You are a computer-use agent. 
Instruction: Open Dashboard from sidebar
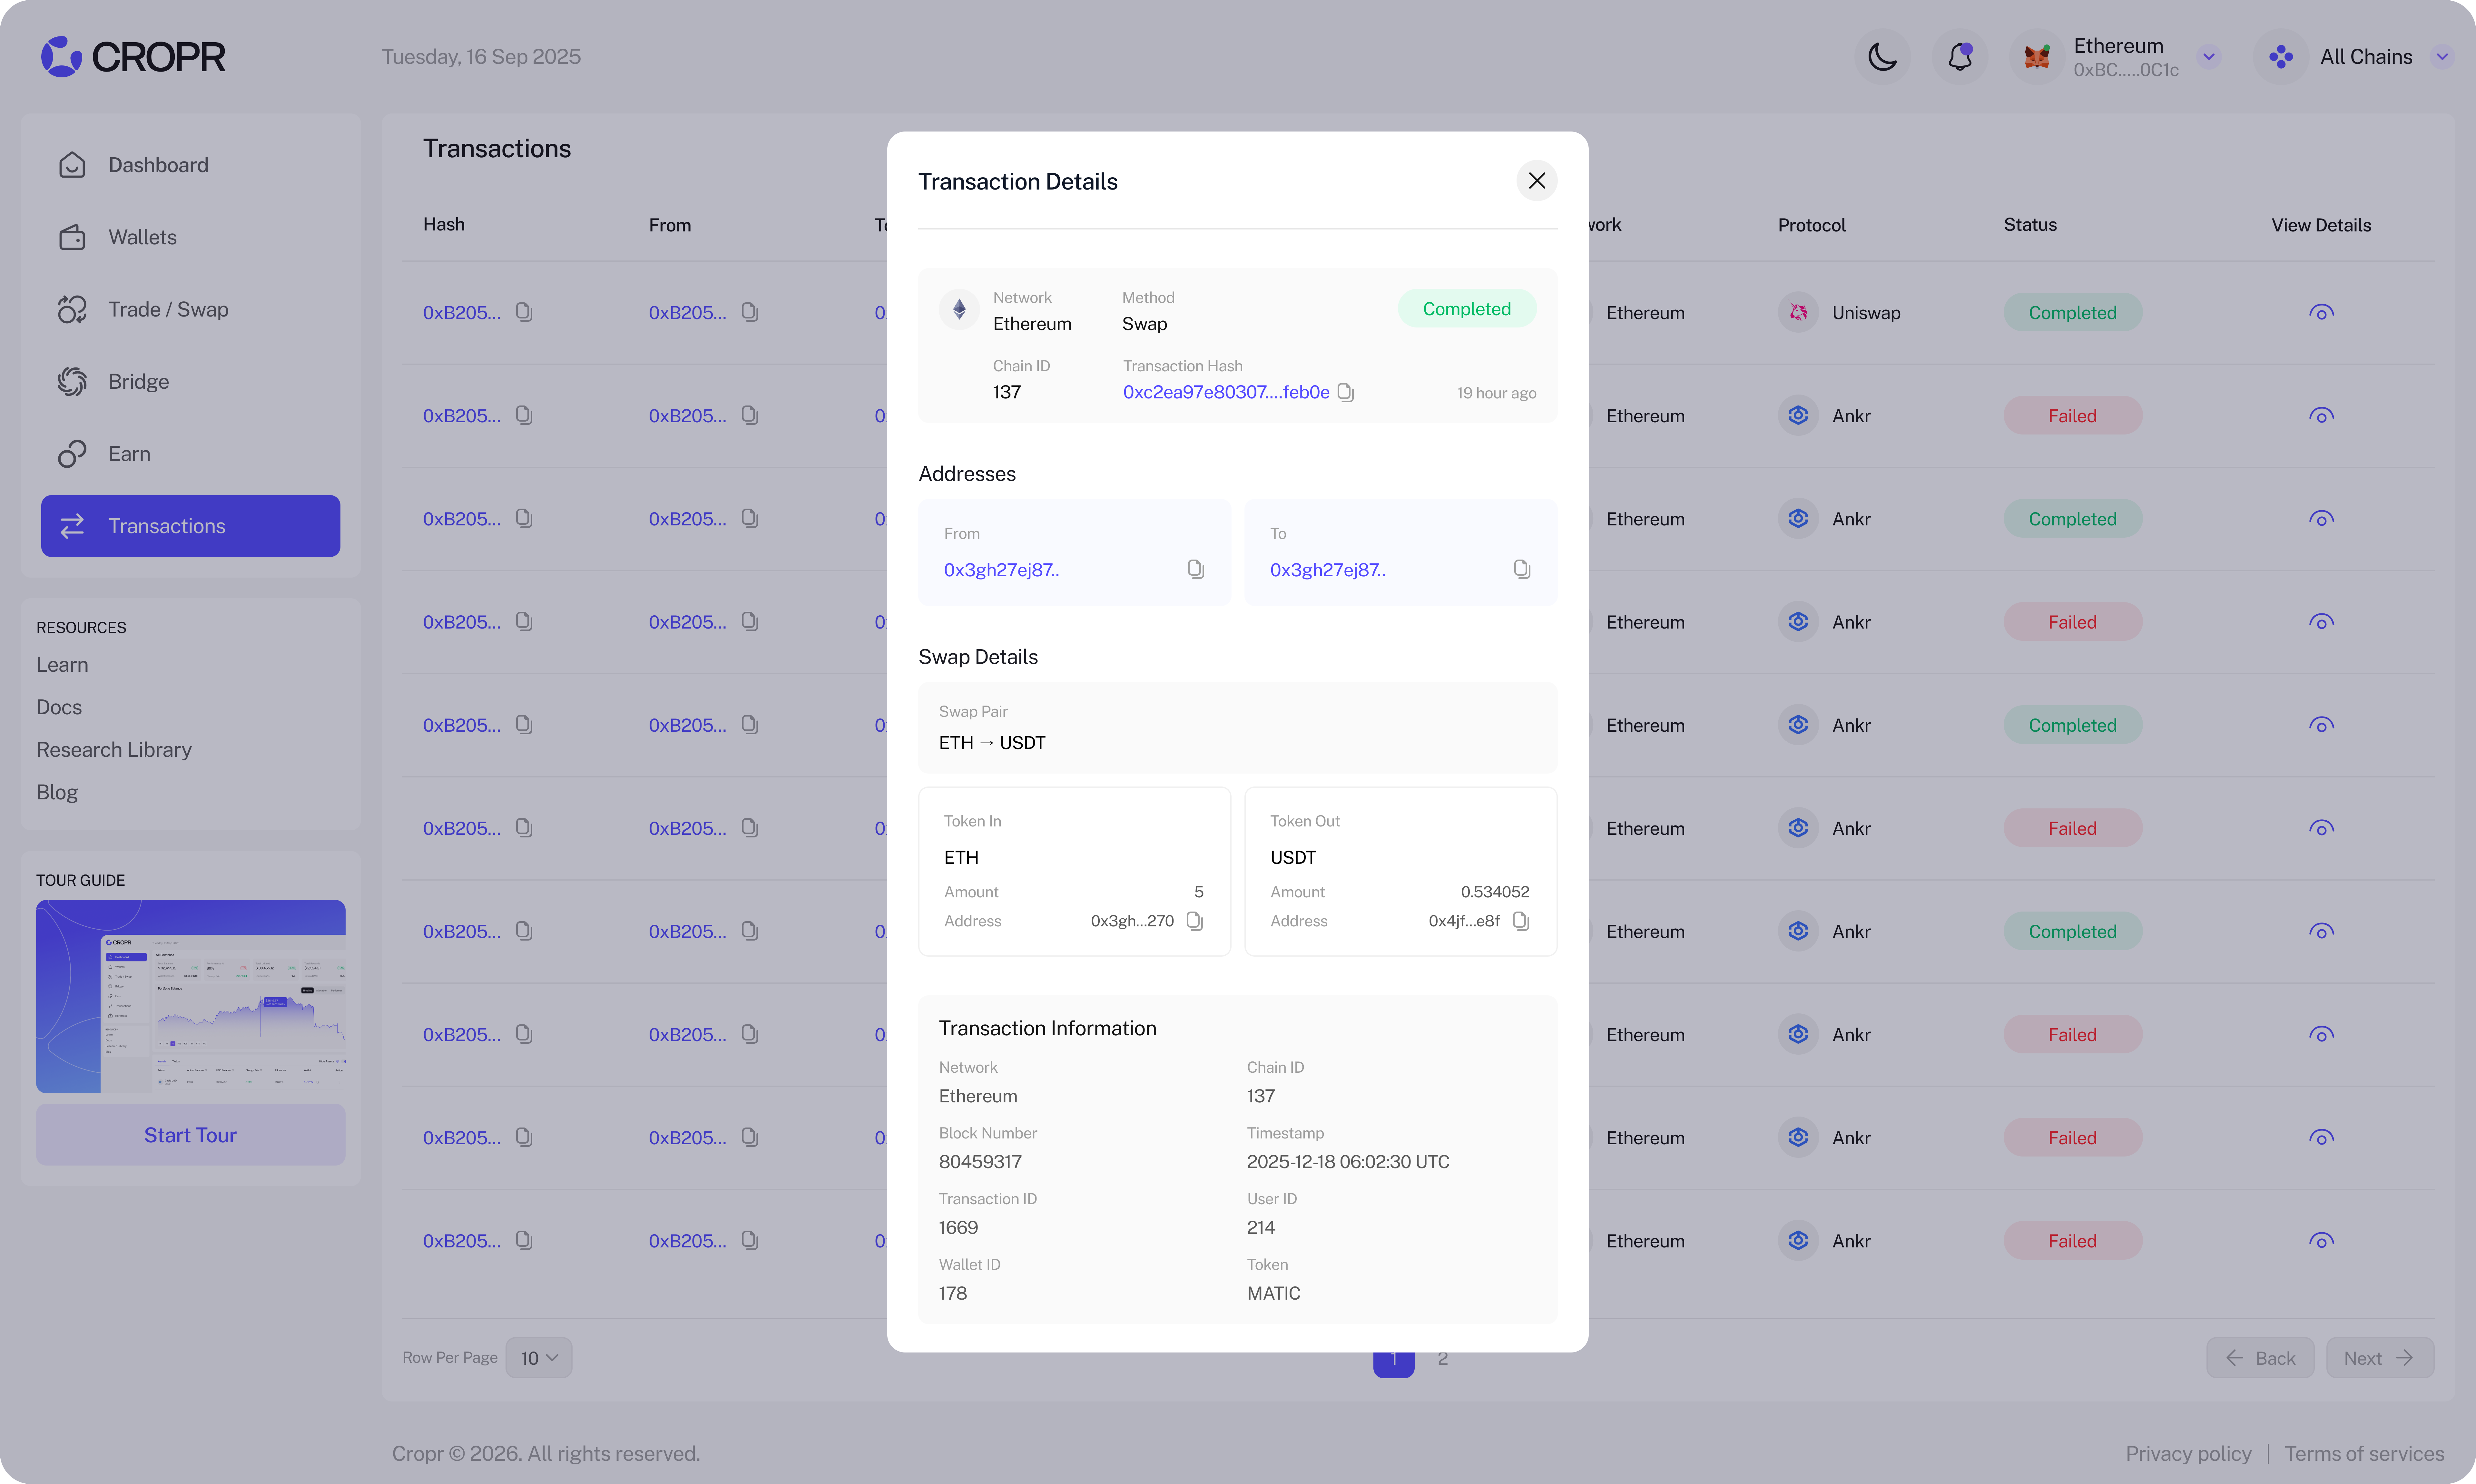coord(190,165)
